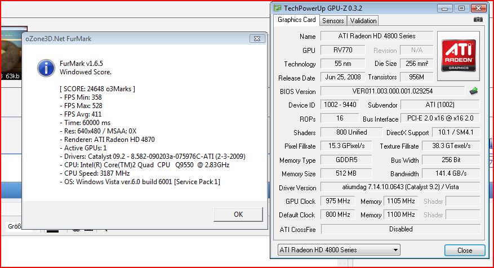Click the Revision value N/A
494x268 pixels.
[x=416, y=50]
